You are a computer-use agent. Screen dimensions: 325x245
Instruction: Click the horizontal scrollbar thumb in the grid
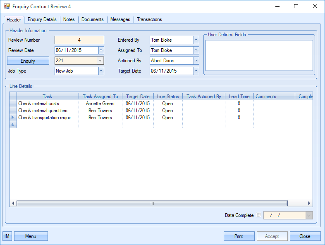152,203
